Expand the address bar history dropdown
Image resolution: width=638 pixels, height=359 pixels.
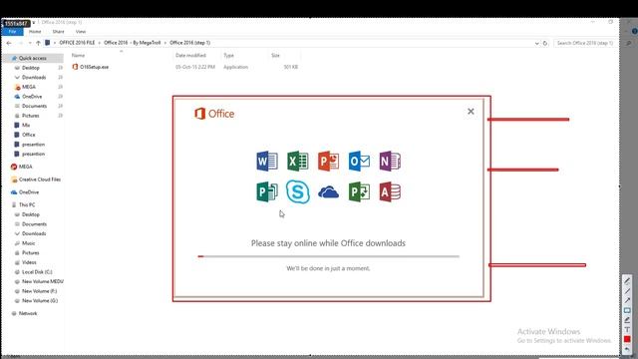[x=536, y=43]
